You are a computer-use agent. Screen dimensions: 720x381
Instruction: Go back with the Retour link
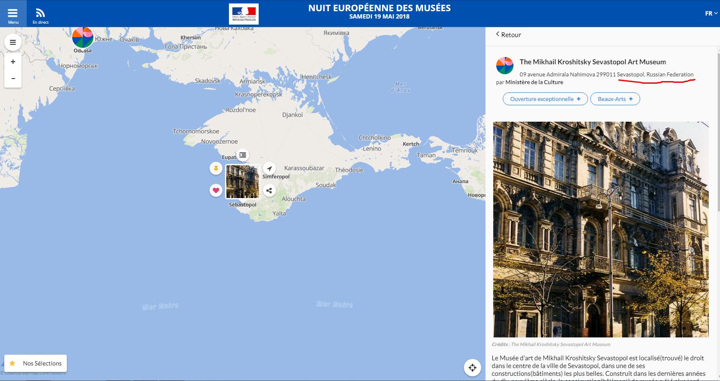click(508, 35)
